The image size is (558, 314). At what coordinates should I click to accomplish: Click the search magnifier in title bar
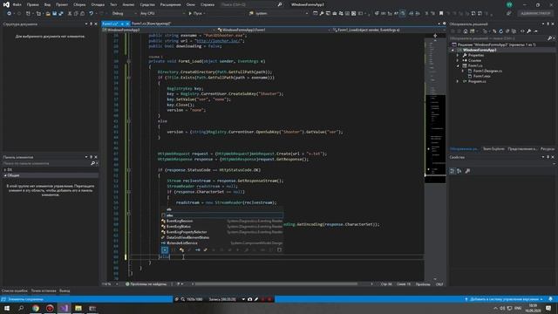280,4
